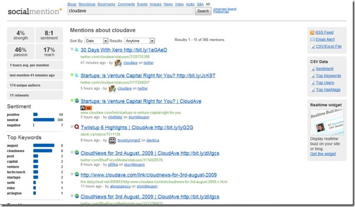Switch to the Q&A category
Screen dimensions: 355x207
(x=200, y=4)
